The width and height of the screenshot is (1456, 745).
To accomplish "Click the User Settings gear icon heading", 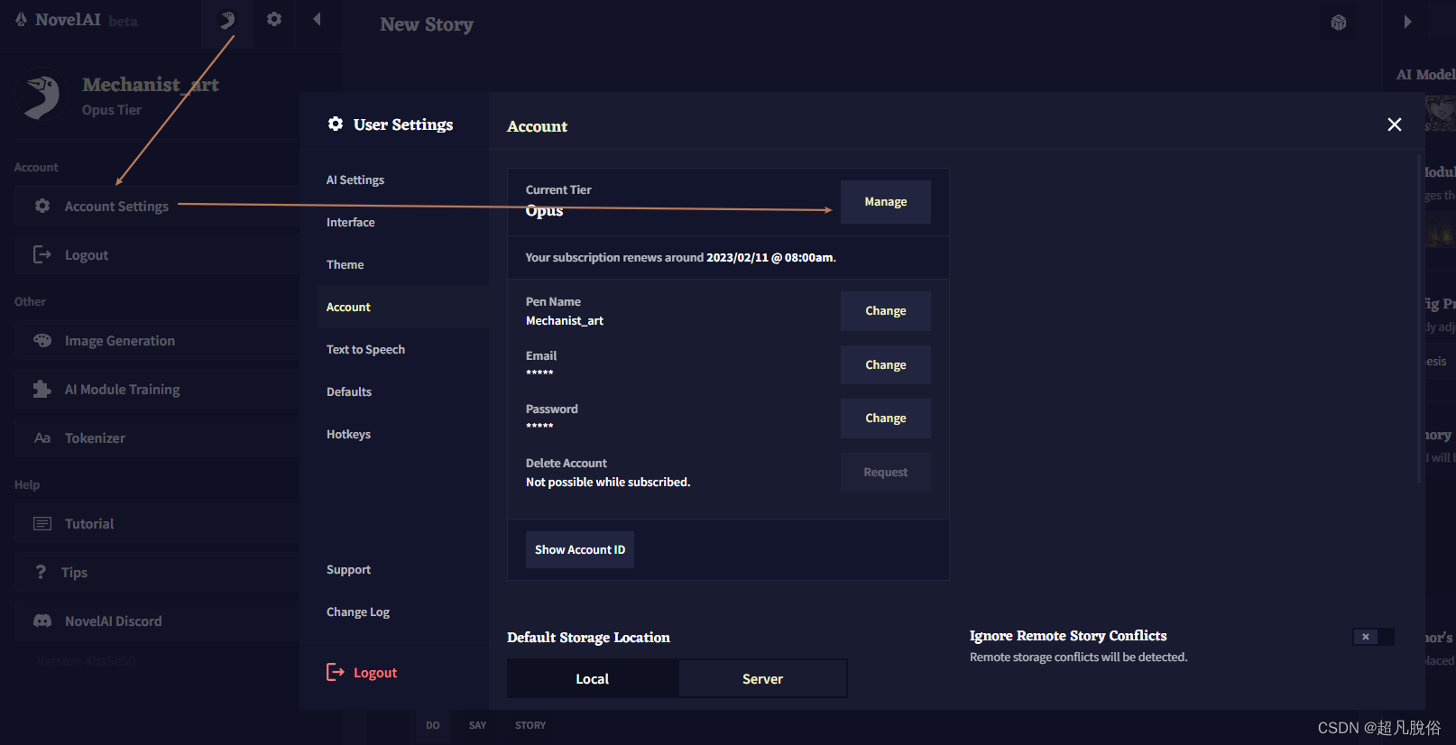I will (x=336, y=124).
